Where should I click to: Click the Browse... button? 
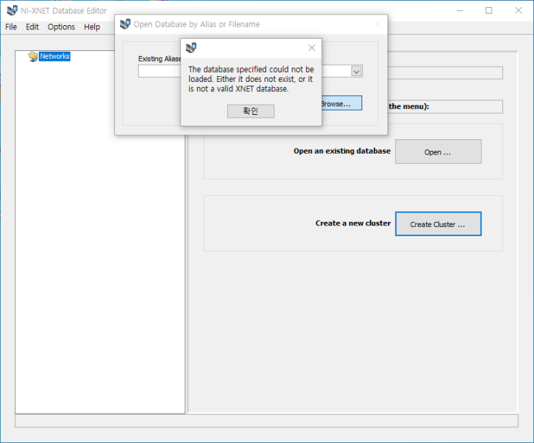click(x=341, y=103)
